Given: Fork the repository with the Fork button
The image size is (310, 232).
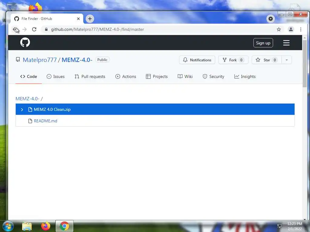Looking at the screenshot, I should click(x=233, y=60).
